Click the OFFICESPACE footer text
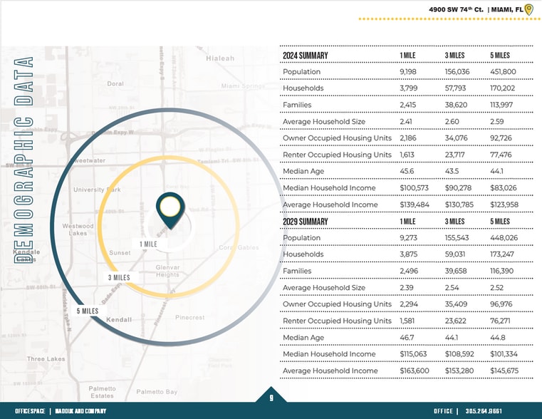This screenshot has width=542, height=419. [x=31, y=411]
